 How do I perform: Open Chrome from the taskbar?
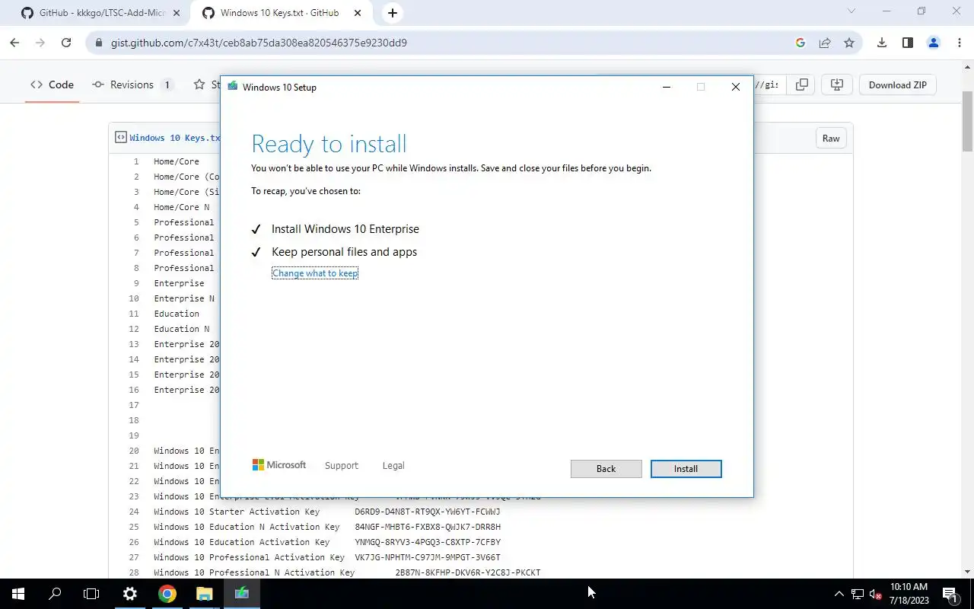pos(167,594)
